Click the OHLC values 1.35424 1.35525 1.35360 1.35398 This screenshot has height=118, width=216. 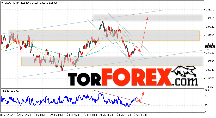[x=39, y=3]
